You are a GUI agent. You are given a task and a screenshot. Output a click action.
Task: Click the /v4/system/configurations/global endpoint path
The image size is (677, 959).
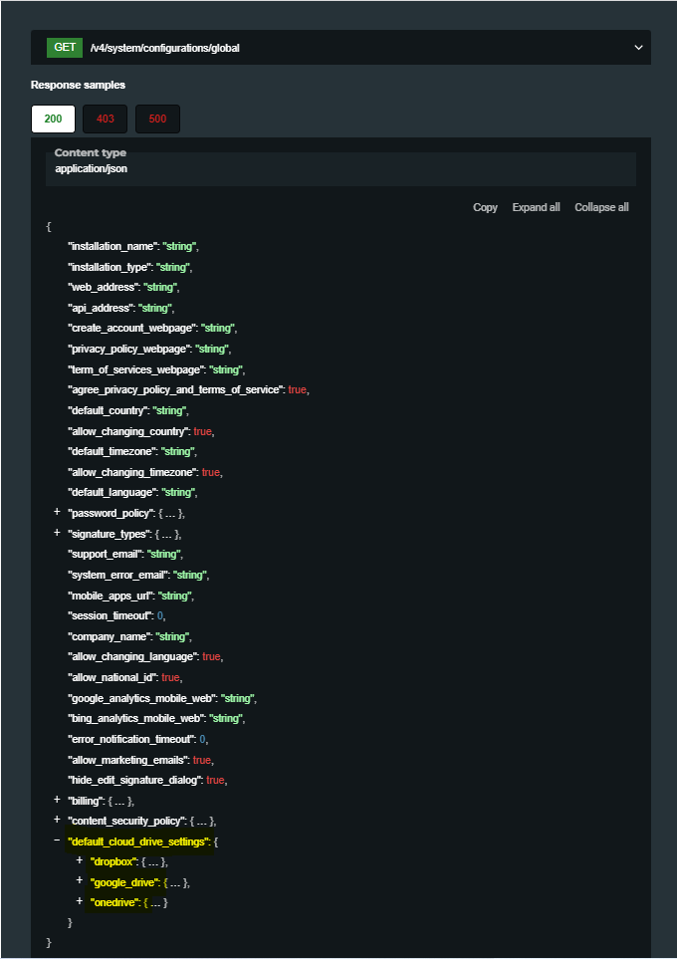164,48
